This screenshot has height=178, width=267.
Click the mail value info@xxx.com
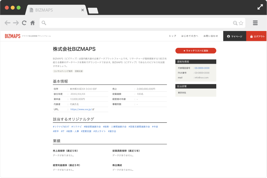point(201,77)
